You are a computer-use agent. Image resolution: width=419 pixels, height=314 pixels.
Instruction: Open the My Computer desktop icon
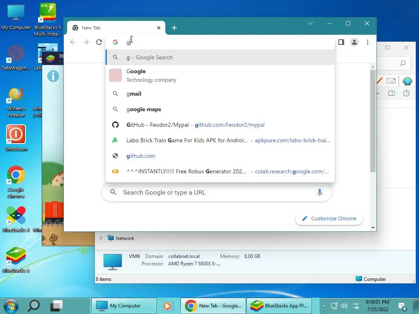(x=16, y=18)
